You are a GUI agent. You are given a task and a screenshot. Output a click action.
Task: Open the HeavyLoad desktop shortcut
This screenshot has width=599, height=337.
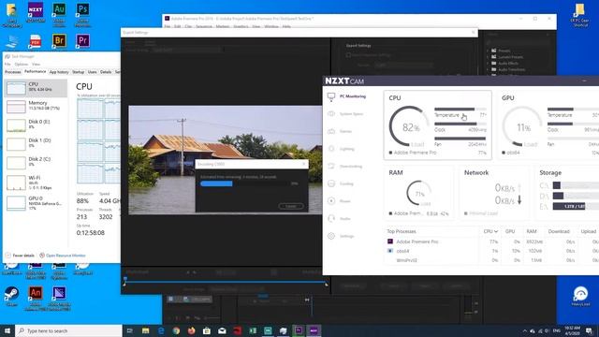coord(580,296)
